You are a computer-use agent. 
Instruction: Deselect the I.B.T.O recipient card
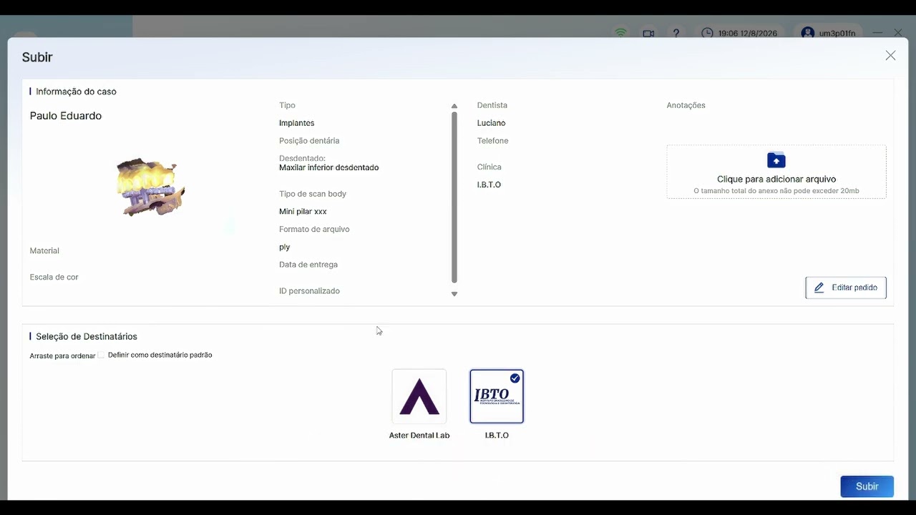tap(497, 396)
